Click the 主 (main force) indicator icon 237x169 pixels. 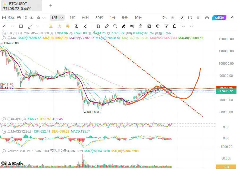(x=51, y=26)
